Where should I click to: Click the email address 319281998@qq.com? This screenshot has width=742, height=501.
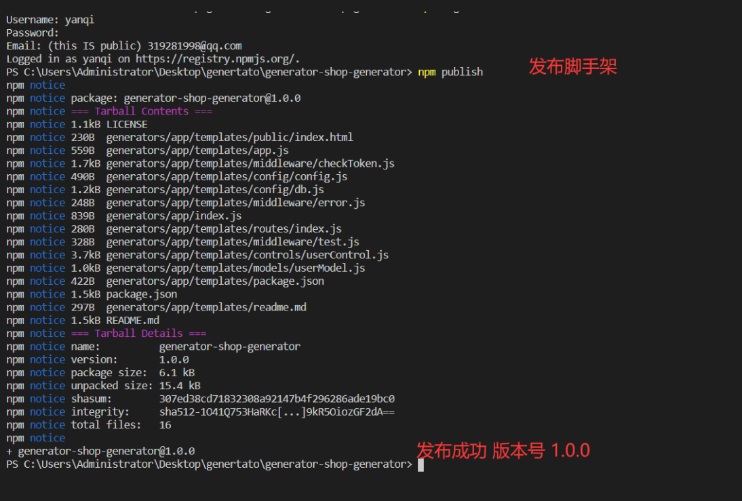195,46
